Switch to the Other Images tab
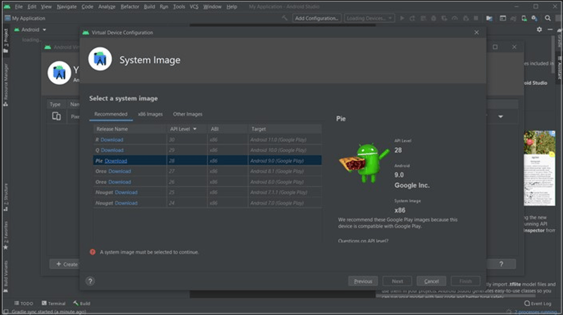The height and width of the screenshot is (315, 563). 187,114
